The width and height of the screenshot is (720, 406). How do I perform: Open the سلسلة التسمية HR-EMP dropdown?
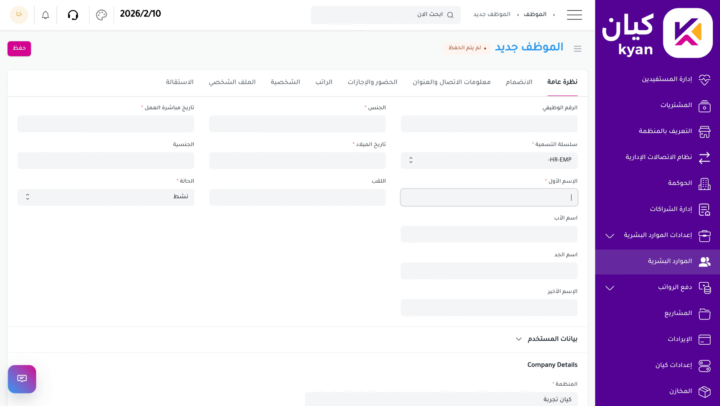tap(489, 160)
